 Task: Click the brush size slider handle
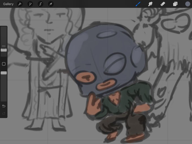(x=4, y=50)
